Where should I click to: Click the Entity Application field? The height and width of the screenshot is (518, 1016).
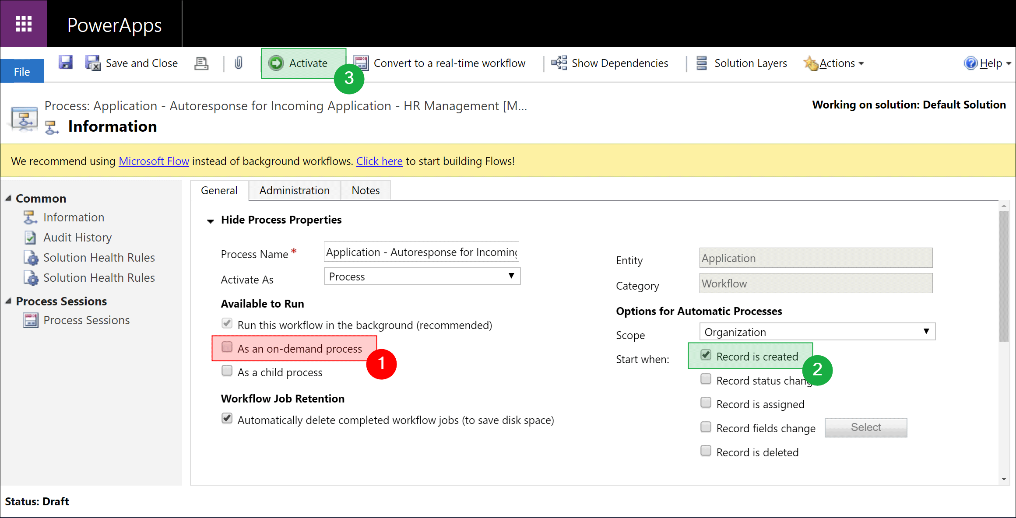816,258
